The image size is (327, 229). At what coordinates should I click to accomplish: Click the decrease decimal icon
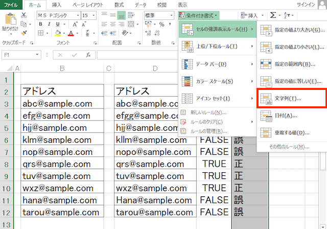(157, 33)
